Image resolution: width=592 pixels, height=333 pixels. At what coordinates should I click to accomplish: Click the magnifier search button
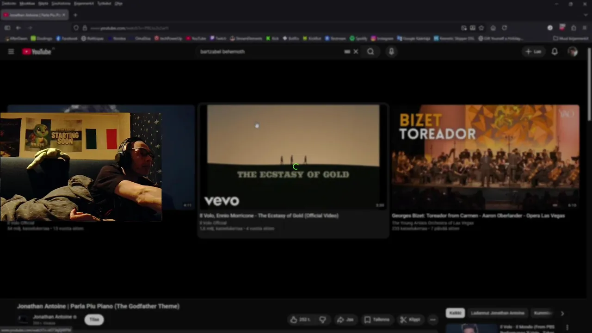[x=370, y=52]
